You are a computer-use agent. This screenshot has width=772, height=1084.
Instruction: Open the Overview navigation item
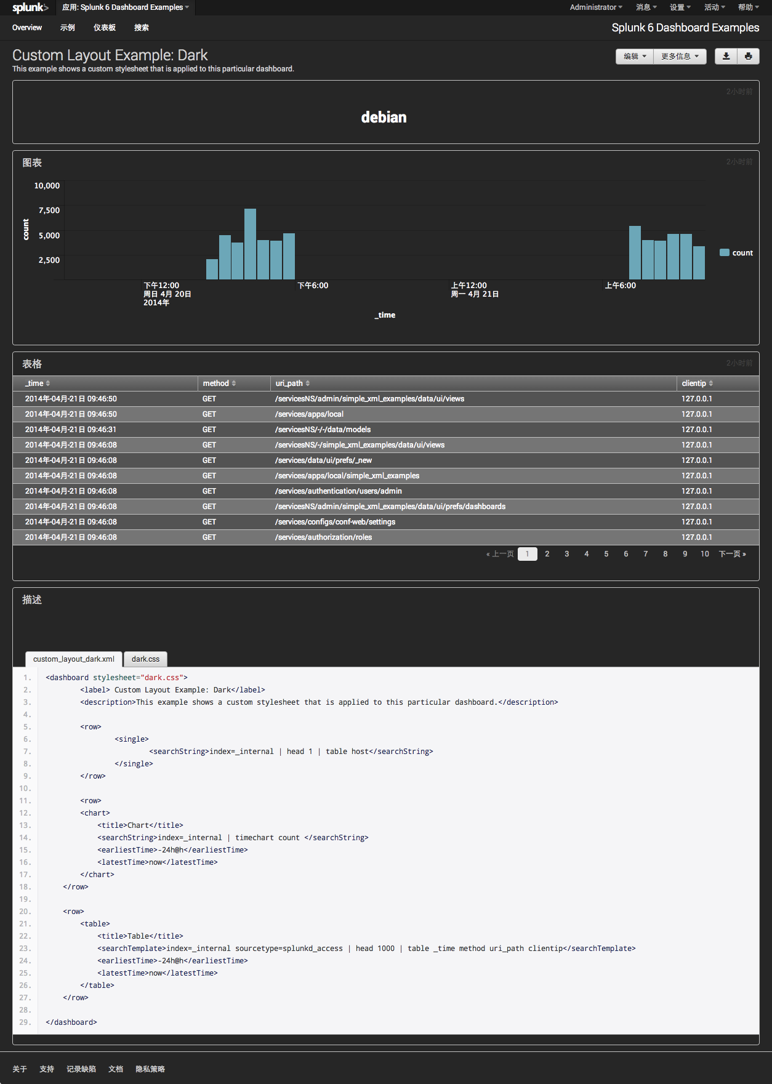[x=27, y=28]
